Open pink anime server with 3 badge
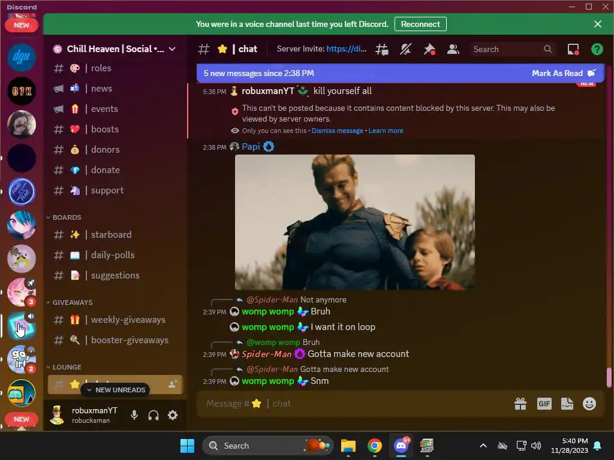 pos(22,292)
